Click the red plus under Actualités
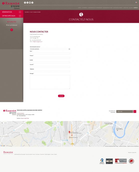This screenshot has width=139, height=172. tap(12, 30)
